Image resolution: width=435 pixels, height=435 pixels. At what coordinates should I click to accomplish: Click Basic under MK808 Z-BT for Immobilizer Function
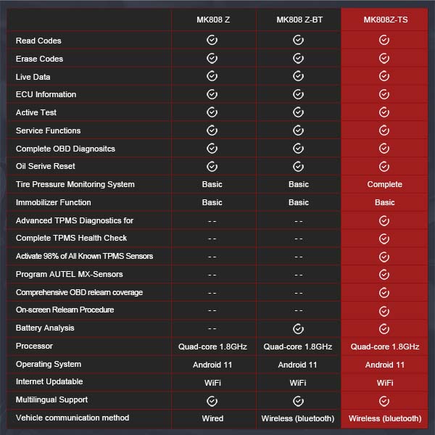tap(299, 202)
